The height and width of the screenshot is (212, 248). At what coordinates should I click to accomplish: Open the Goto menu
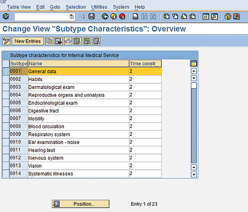(x=55, y=7)
